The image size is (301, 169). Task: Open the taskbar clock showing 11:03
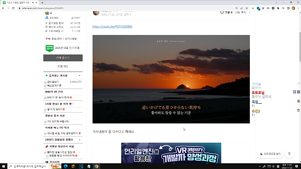pyautogui.click(x=287, y=166)
